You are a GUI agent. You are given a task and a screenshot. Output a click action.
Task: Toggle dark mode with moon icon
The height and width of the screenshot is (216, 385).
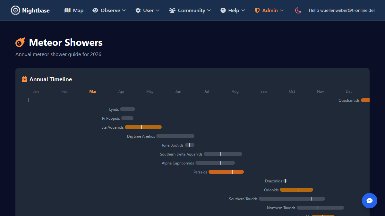tap(298, 10)
